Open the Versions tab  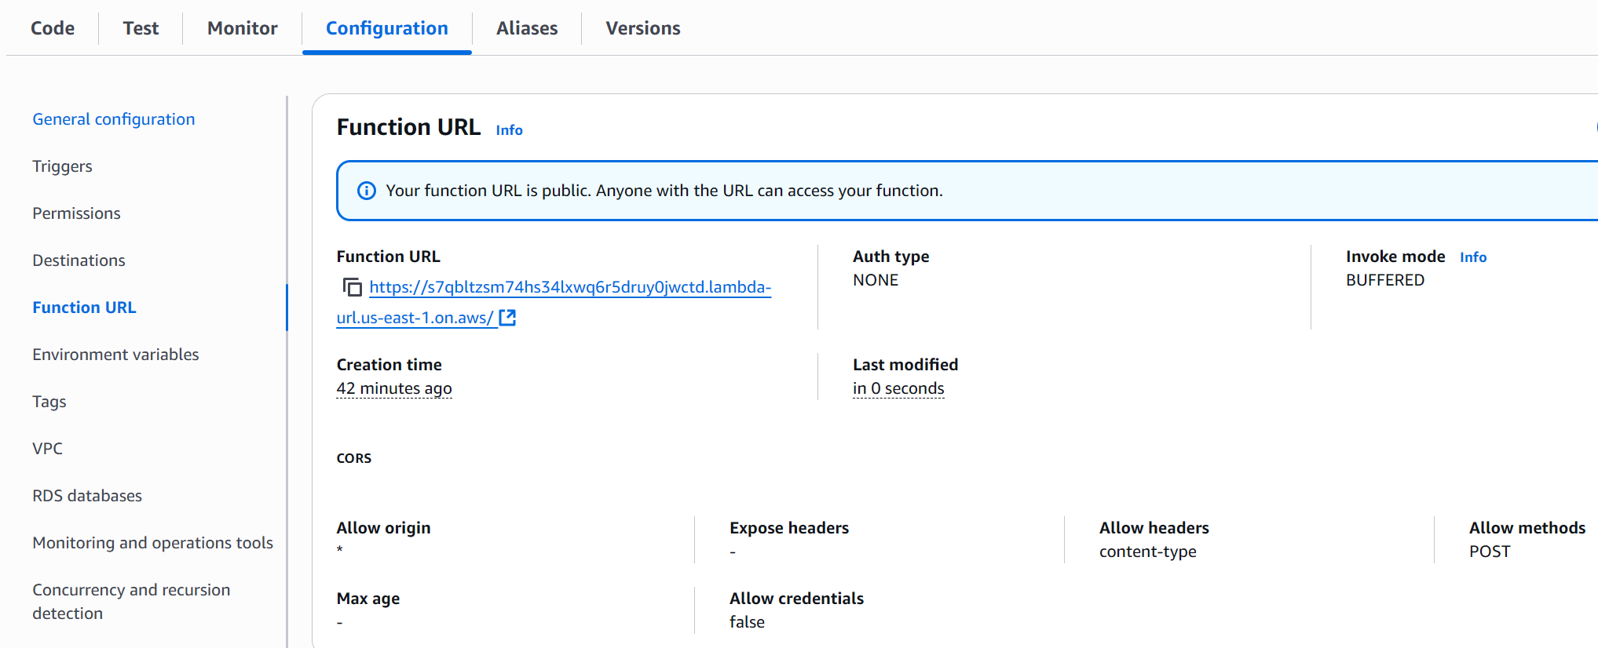642,28
